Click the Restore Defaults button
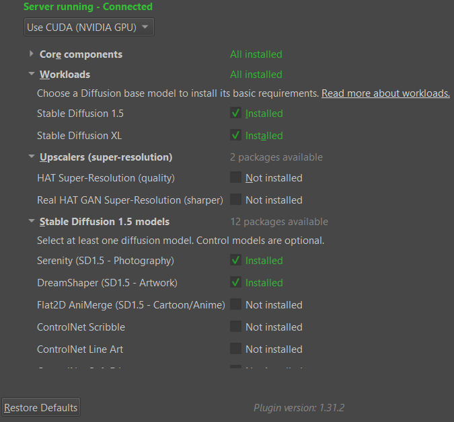The width and height of the screenshot is (454, 422). [41, 407]
